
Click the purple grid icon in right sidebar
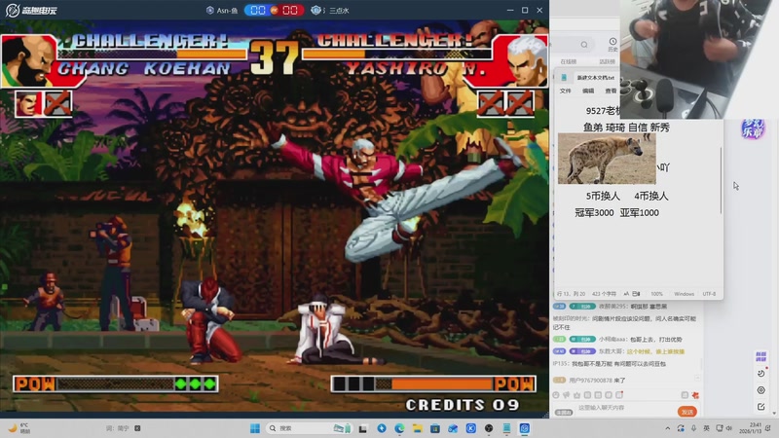coord(760,356)
